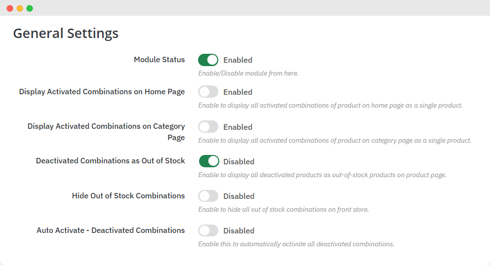Click the yellow minimize window button
Screen dimensions: 490x265
click(20, 8)
